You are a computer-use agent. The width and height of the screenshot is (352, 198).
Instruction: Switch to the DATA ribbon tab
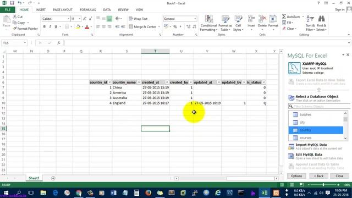(107, 10)
